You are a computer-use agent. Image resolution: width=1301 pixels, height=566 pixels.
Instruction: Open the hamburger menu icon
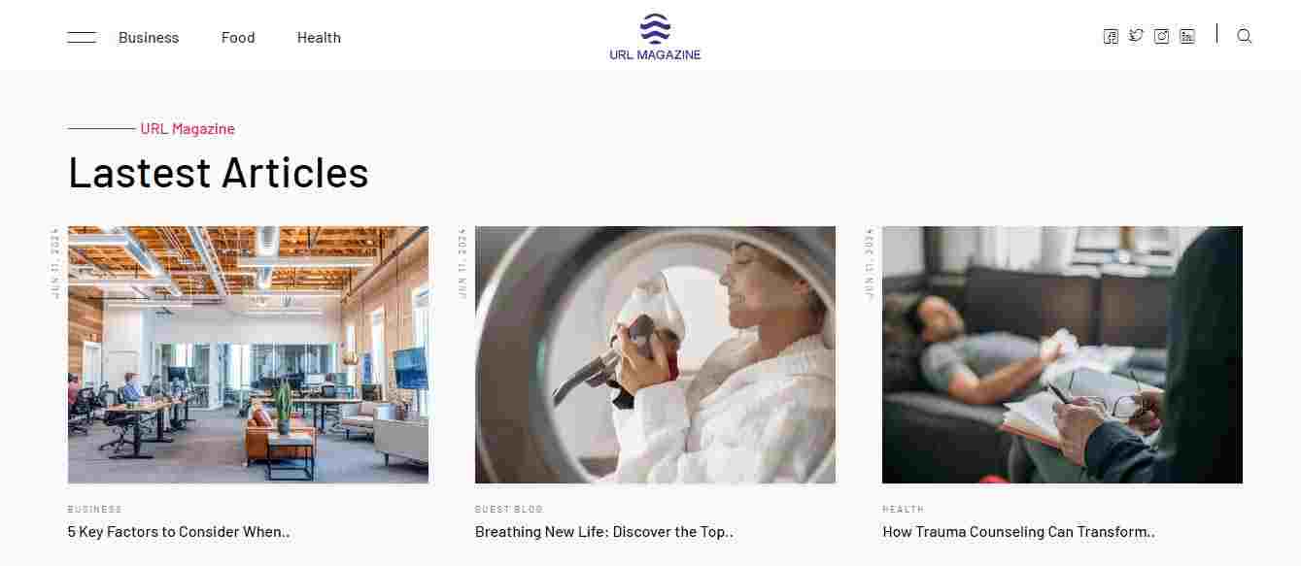point(82,37)
